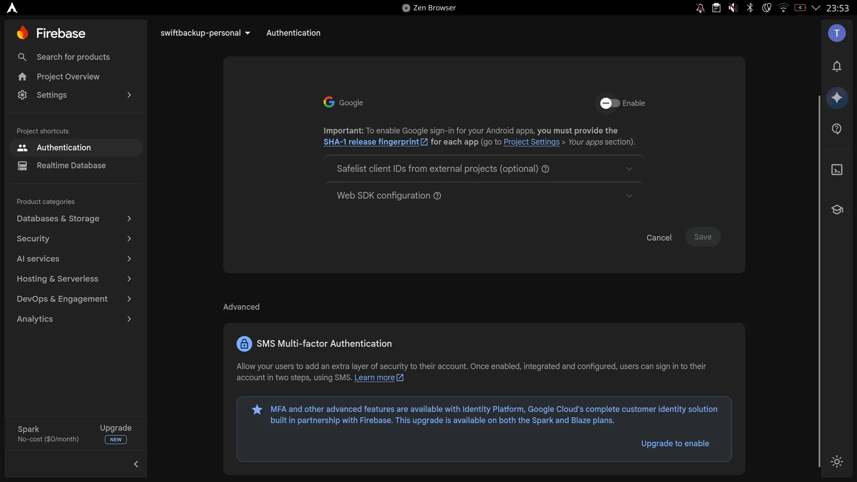This screenshot has width=857, height=482.
Task: Click the Wi-Fi icon in system tray
Action: point(783,8)
